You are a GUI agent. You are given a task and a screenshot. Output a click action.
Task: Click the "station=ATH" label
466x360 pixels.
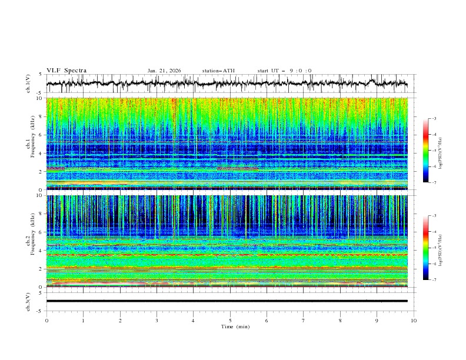(x=218, y=71)
